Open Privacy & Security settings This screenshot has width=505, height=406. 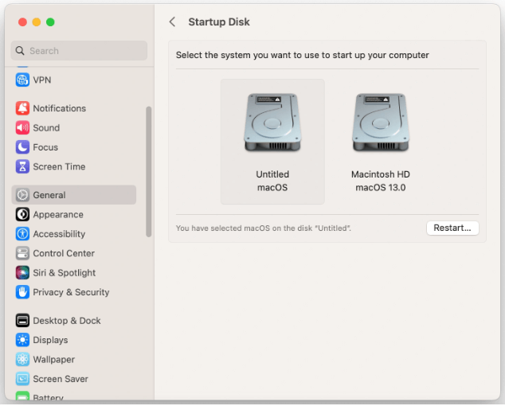pyautogui.click(x=74, y=292)
